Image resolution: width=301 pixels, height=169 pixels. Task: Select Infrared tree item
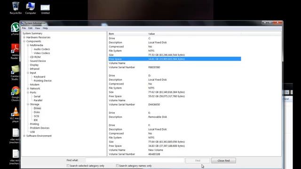coord(34,69)
